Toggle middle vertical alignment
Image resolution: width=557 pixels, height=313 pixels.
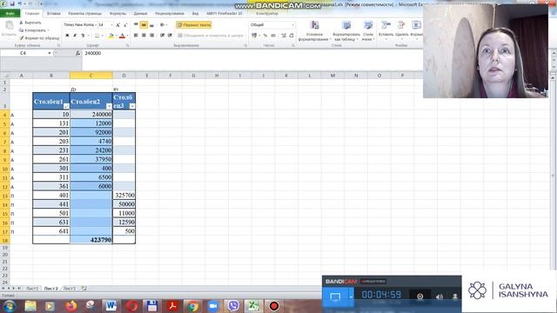click(x=144, y=25)
